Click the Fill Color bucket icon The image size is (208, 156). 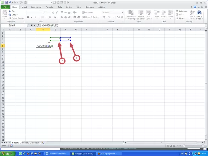tap(50, 17)
